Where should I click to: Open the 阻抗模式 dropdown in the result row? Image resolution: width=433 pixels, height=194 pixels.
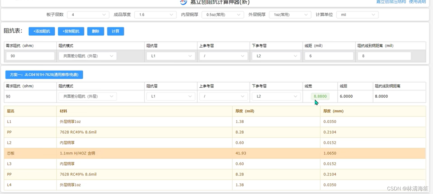[88, 96]
